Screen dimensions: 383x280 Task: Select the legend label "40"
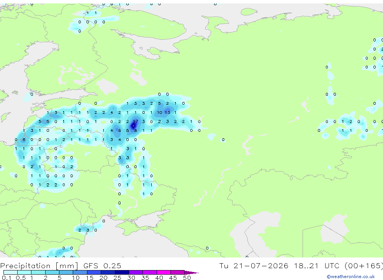pyautogui.click(x=159, y=278)
